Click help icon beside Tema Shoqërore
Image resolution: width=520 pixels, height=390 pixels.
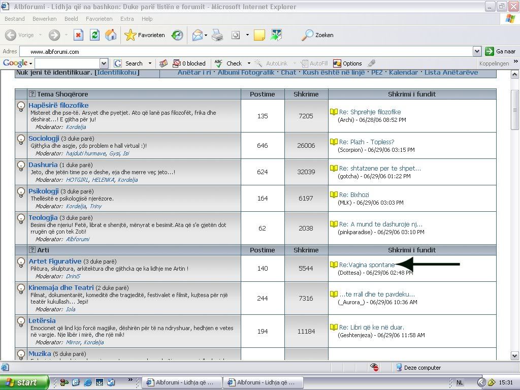[32, 94]
